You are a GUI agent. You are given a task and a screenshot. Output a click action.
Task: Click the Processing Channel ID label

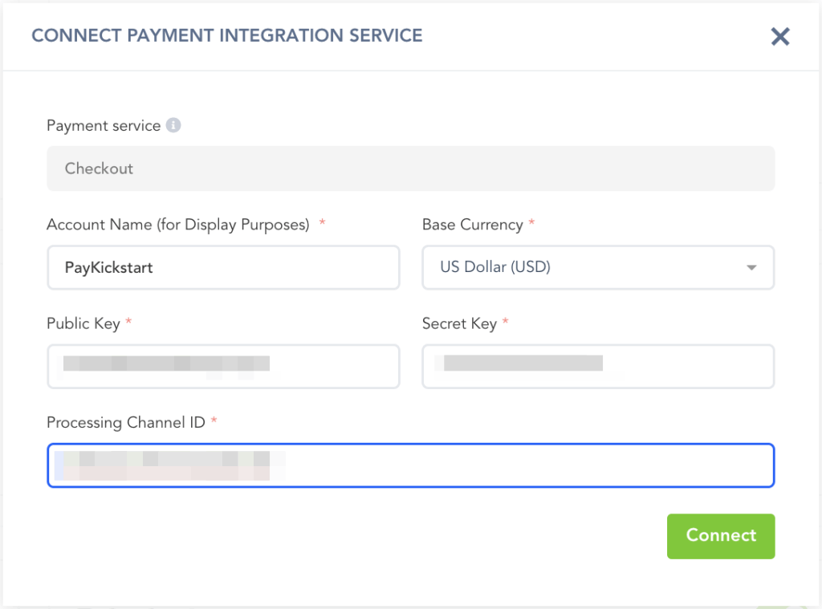point(126,422)
